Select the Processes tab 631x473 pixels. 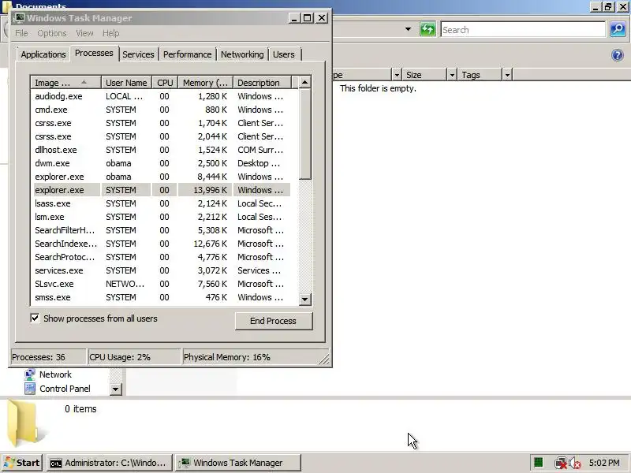(x=94, y=53)
